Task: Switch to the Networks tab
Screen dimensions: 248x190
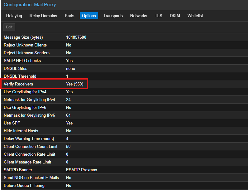Action: coord(139,16)
